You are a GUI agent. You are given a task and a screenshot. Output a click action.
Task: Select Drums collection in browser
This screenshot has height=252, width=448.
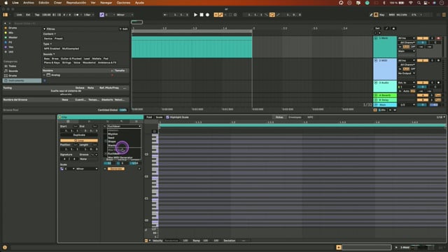click(x=13, y=28)
